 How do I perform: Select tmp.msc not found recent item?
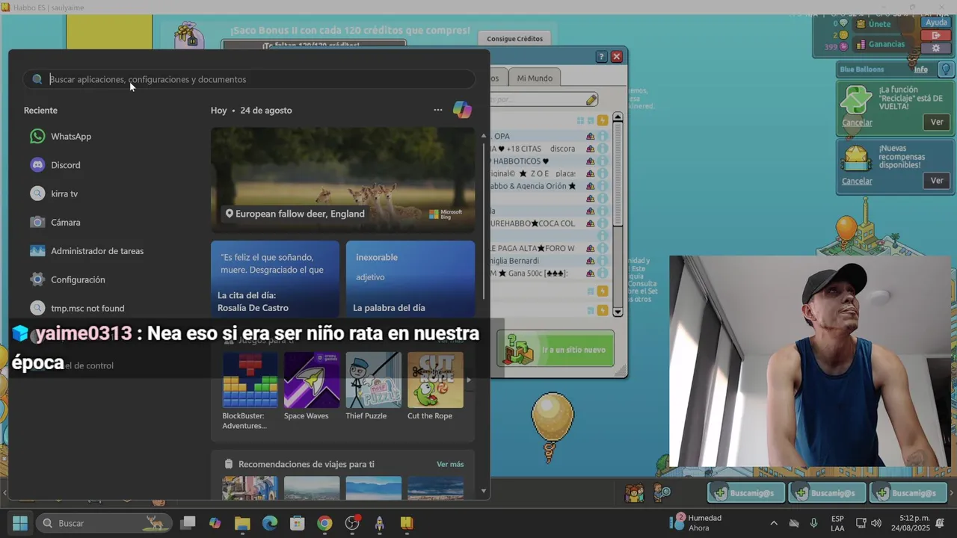coord(87,308)
